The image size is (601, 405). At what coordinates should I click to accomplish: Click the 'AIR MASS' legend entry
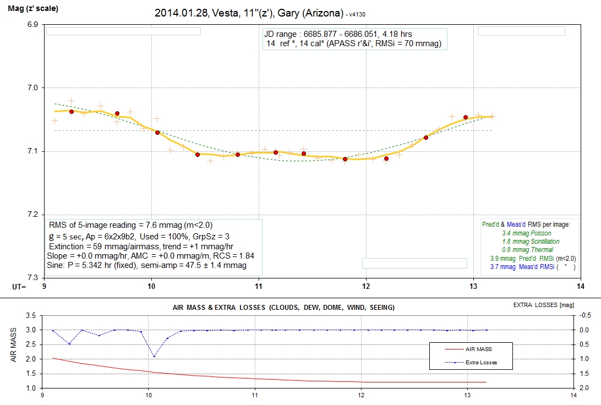tap(468, 349)
